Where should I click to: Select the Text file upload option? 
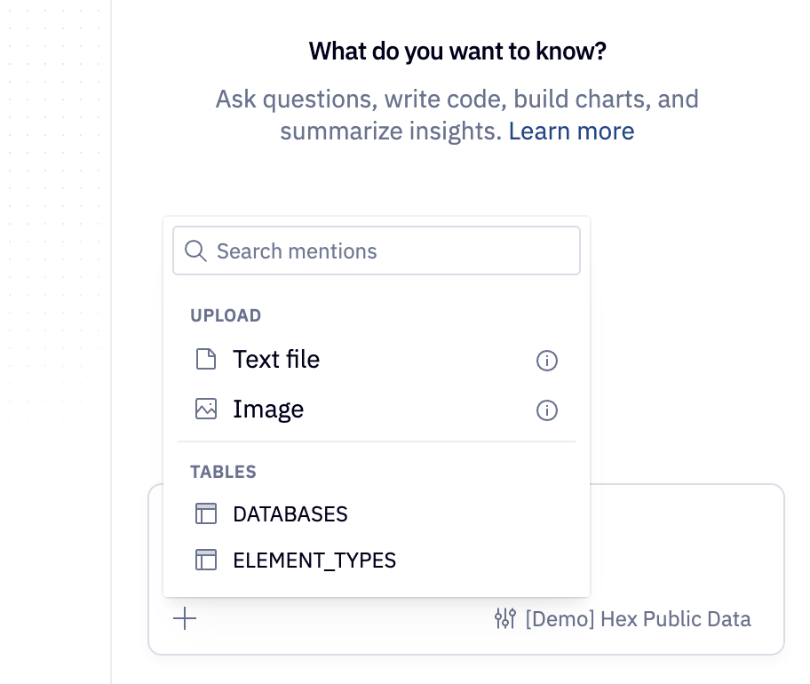[275, 359]
